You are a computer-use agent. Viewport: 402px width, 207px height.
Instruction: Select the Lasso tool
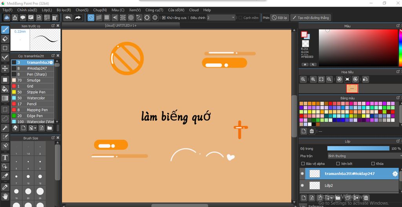click(5, 119)
